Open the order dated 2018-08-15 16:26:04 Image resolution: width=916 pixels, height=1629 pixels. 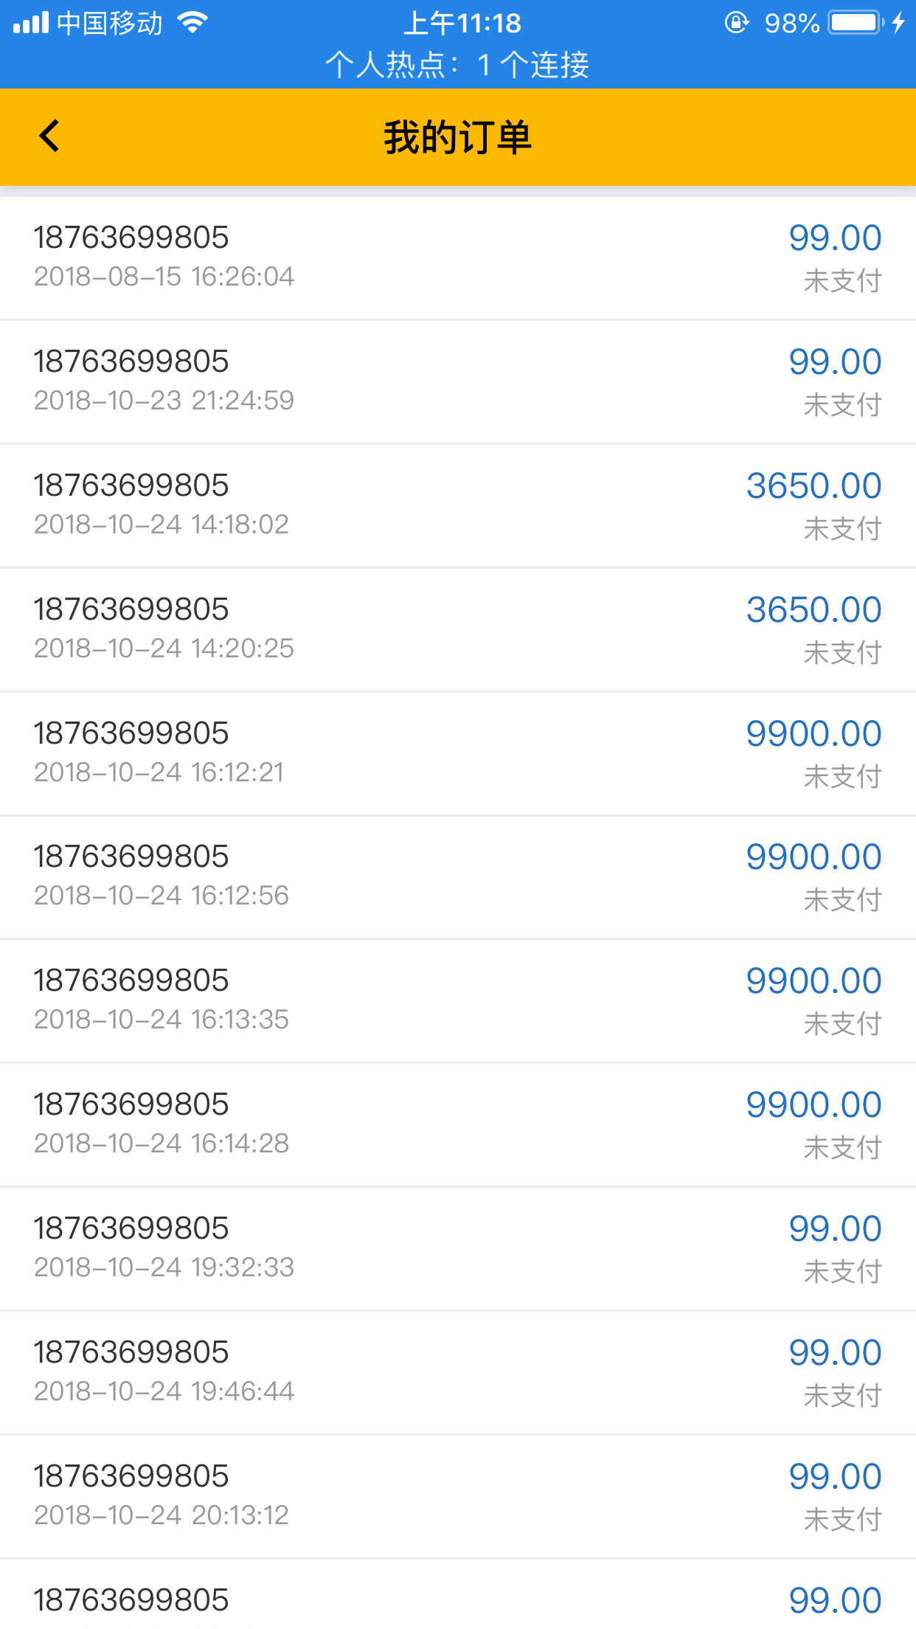(x=457, y=257)
